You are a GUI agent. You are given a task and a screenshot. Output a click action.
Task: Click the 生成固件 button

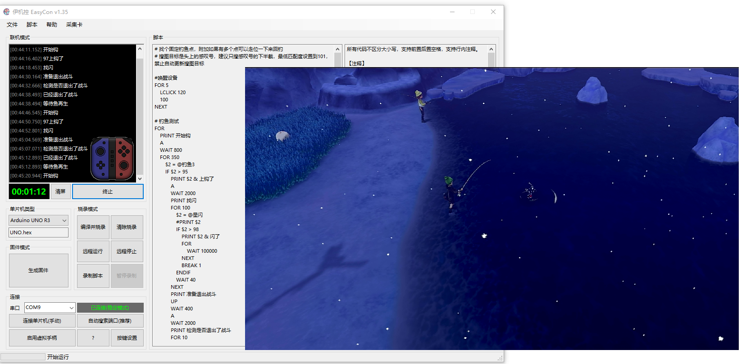(x=38, y=270)
